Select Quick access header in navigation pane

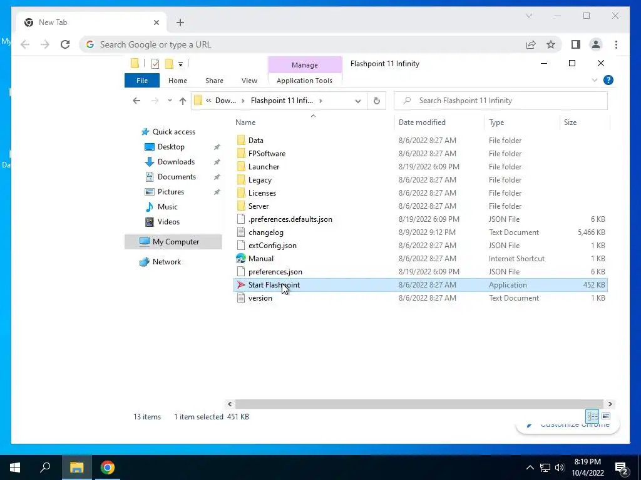click(x=174, y=132)
